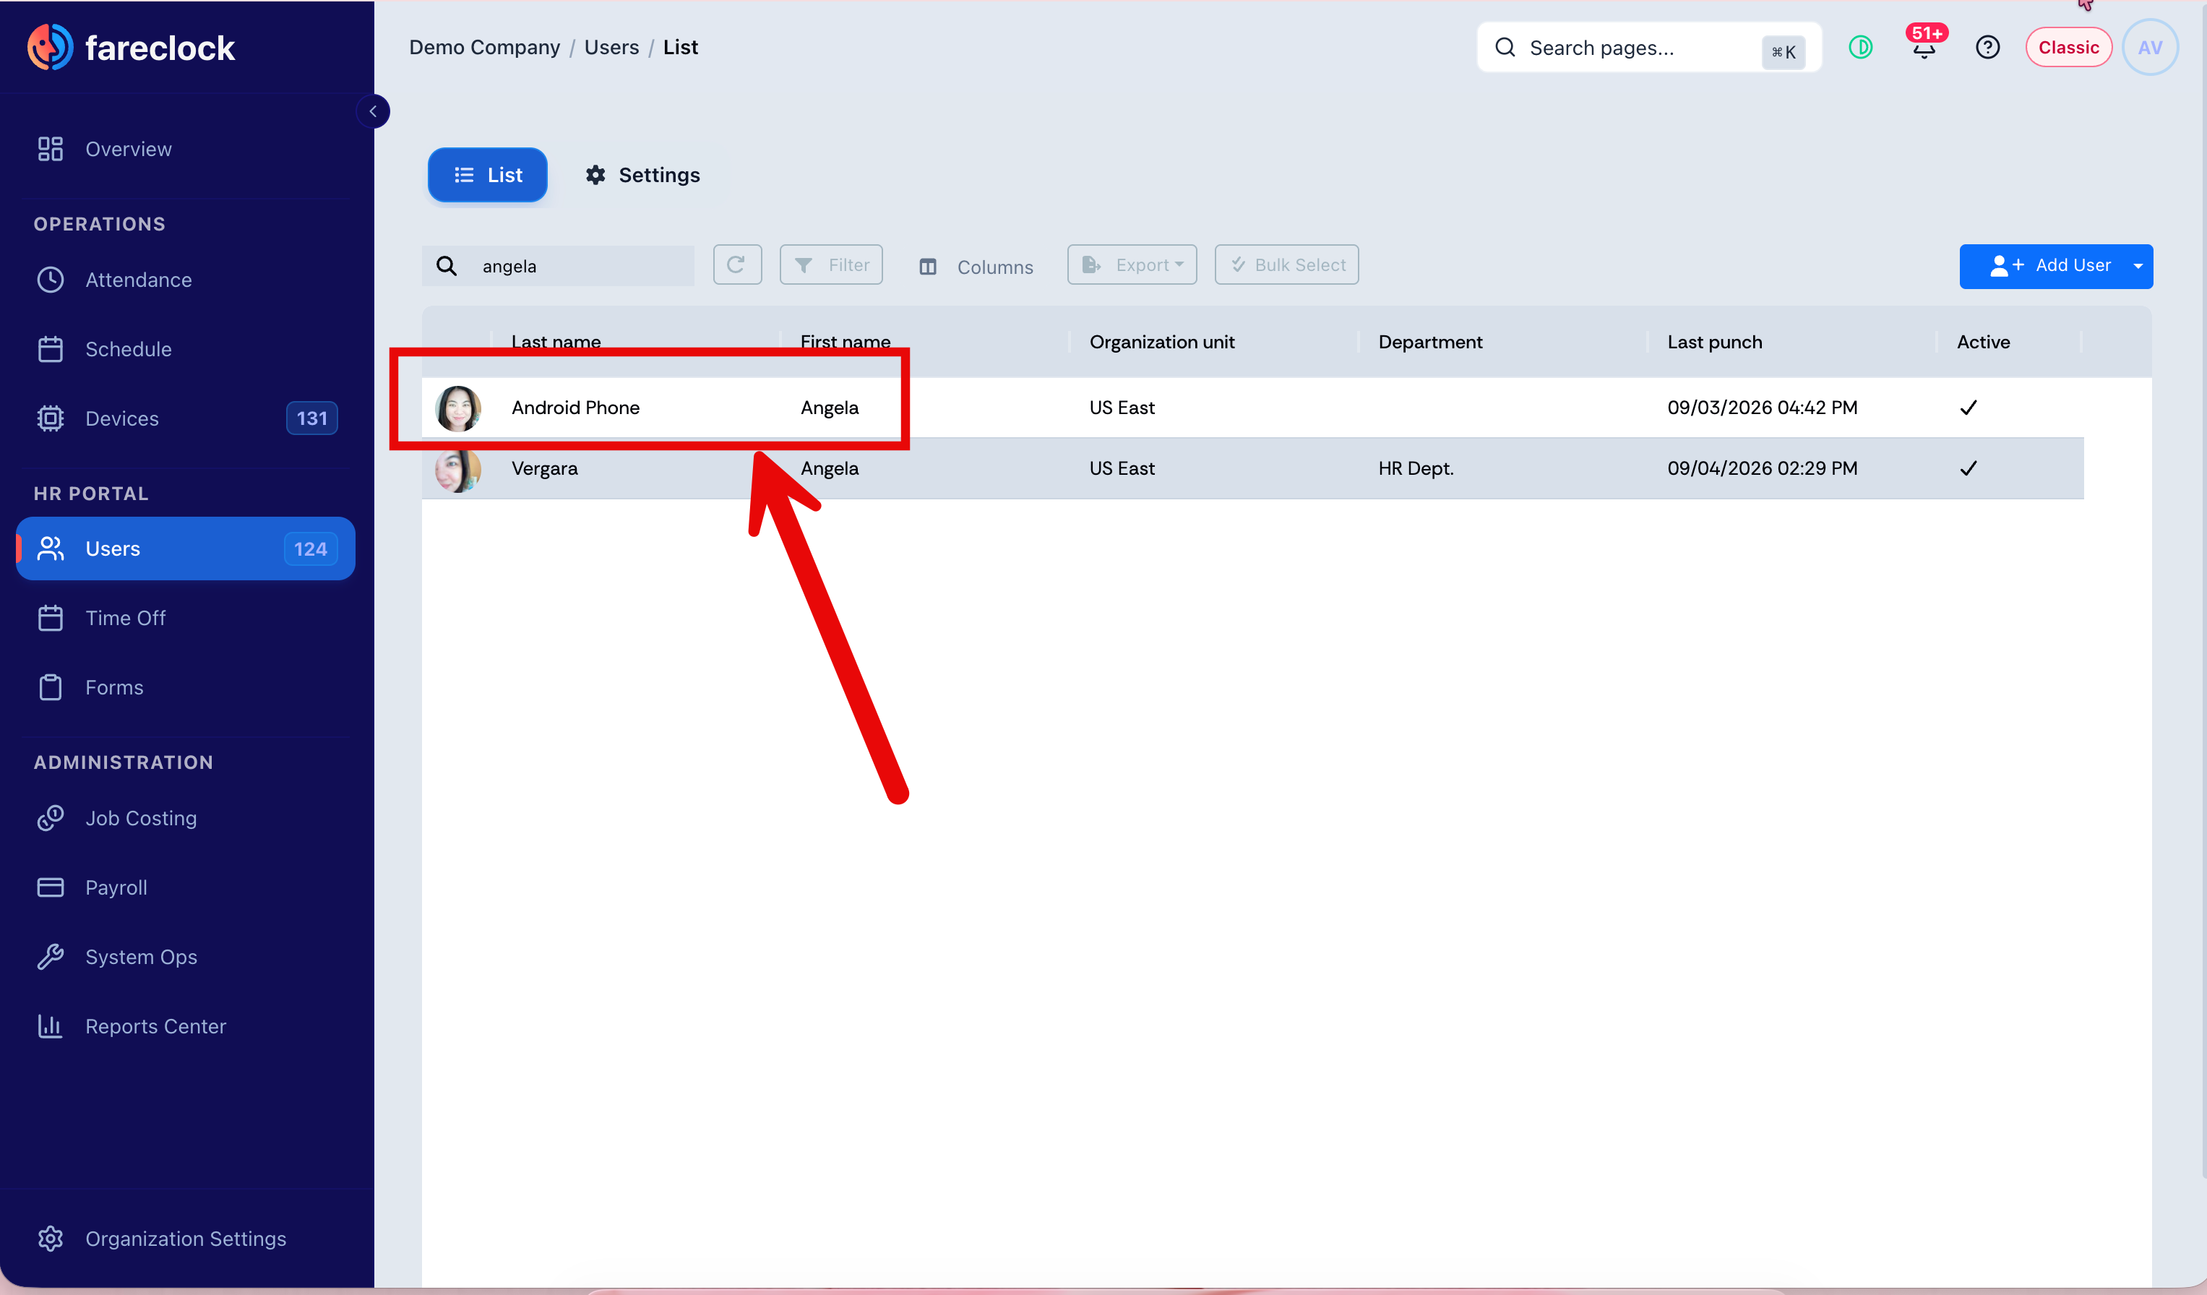Open the Export dropdown
The image size is (2207, 1295).
[1132, 264]
